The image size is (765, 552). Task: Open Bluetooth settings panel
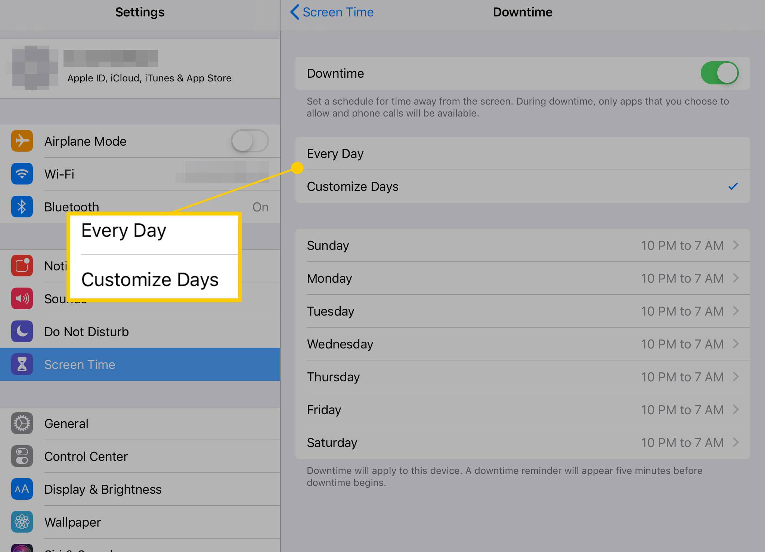click(140, 206)
